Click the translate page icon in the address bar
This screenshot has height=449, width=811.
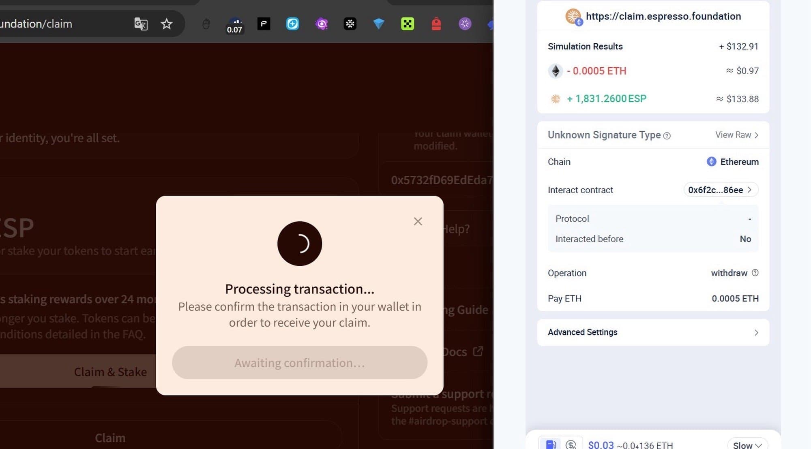click(141, 24)
